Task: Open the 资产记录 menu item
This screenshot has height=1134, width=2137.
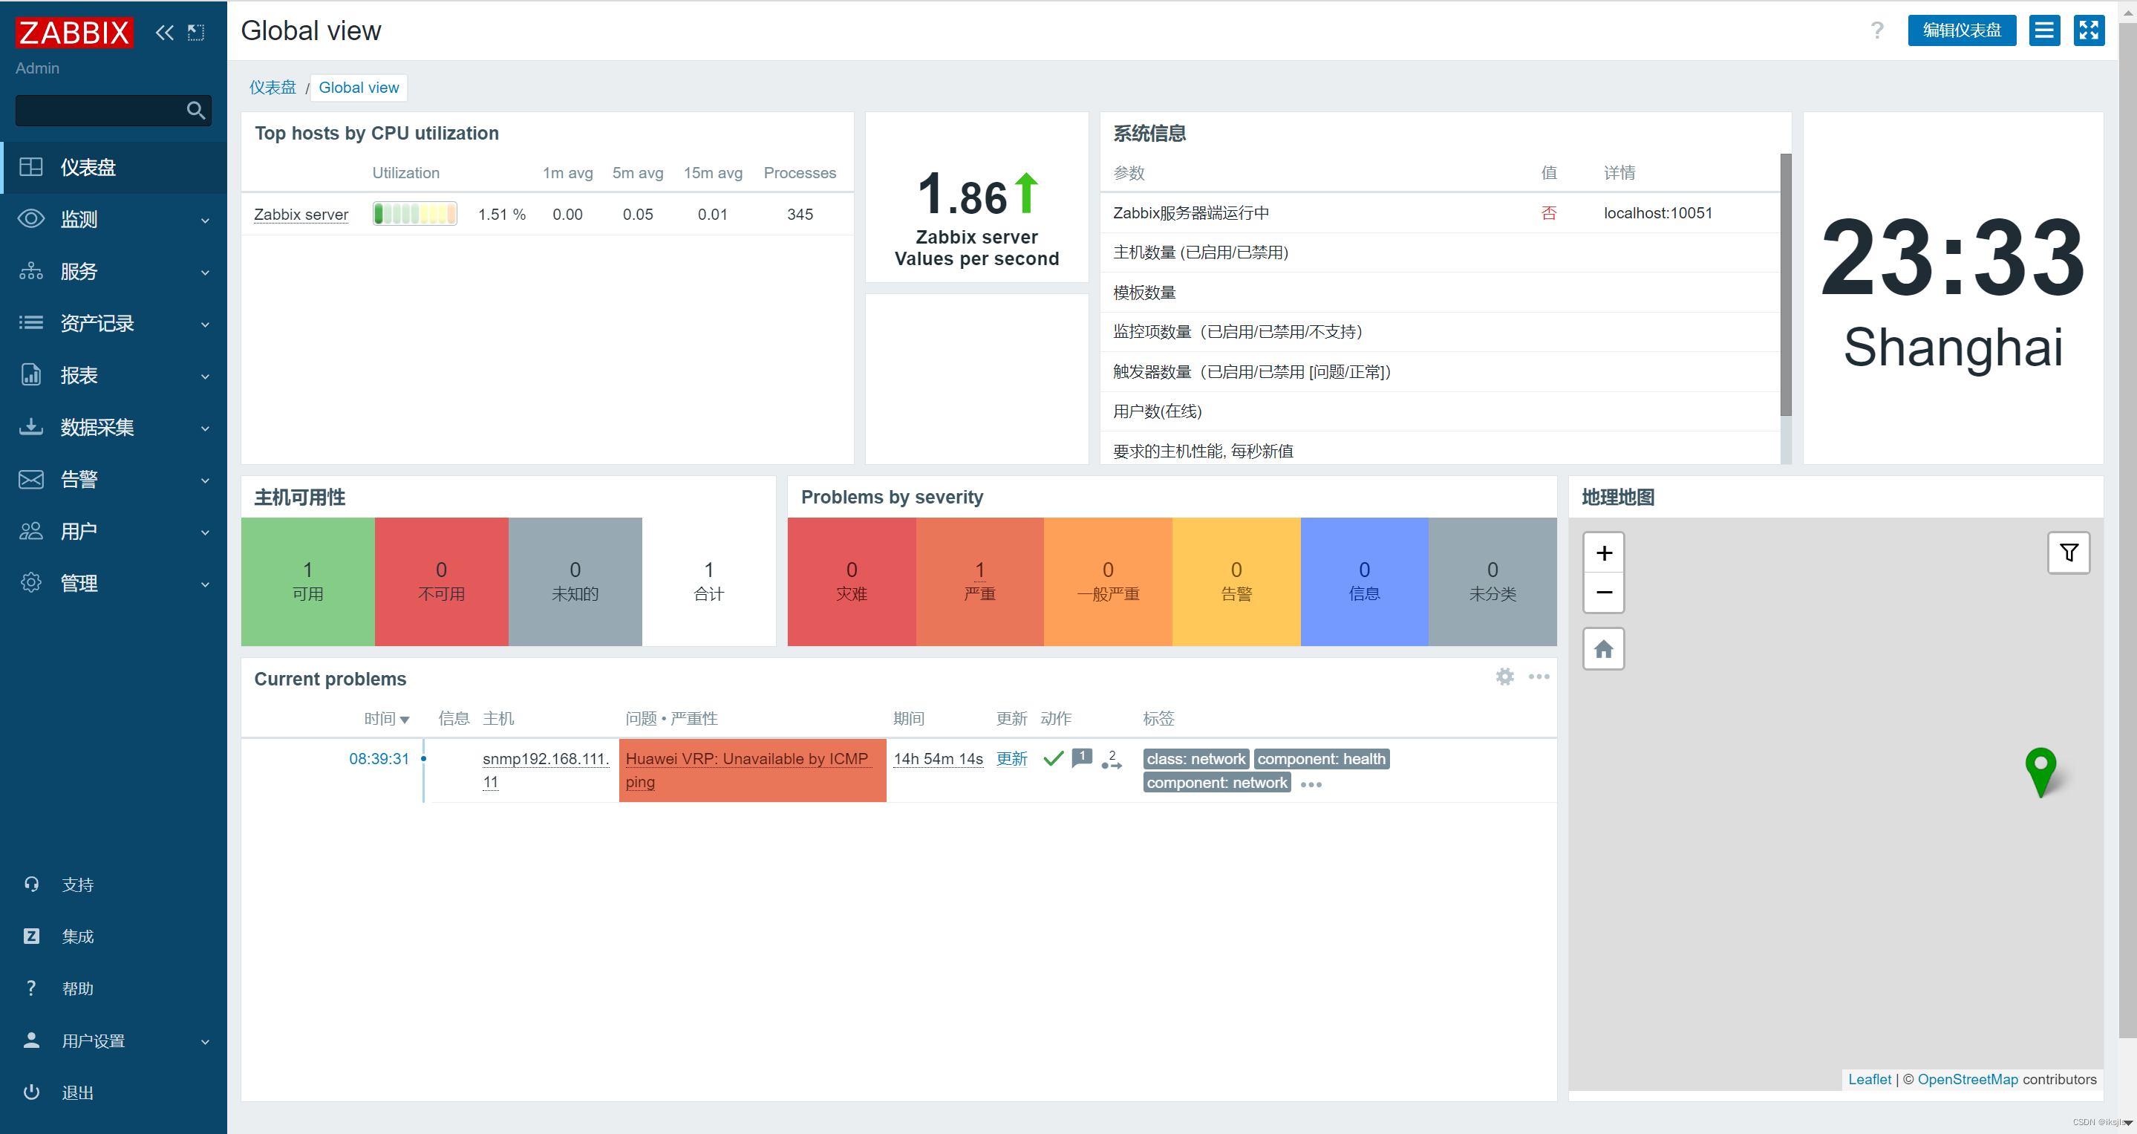Action: pos(114,324)
